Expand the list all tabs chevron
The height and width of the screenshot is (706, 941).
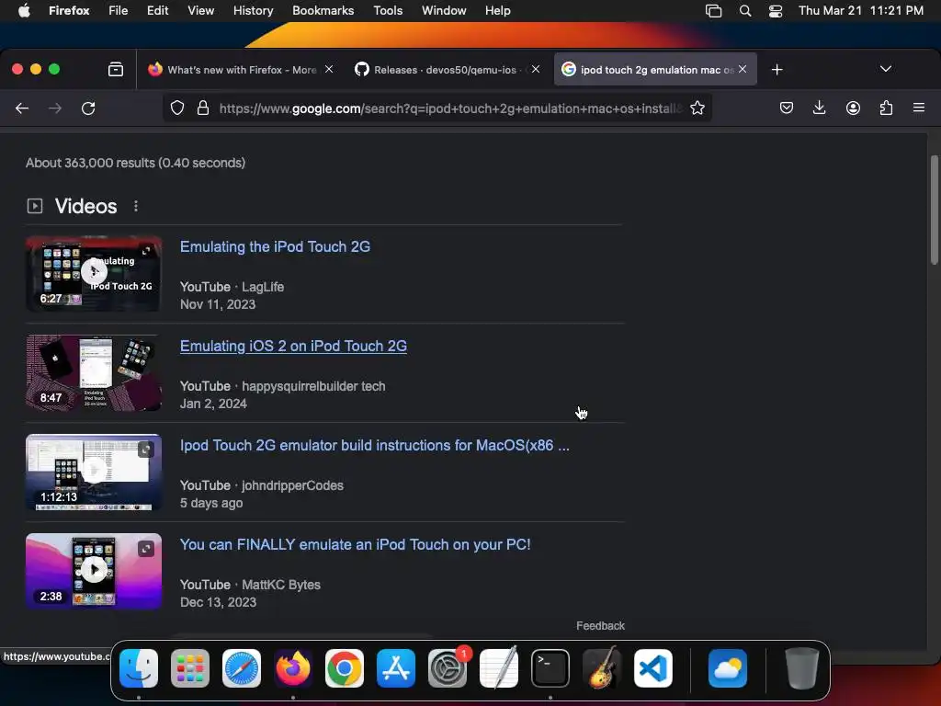pyautogui.click(x=885, y=69)
